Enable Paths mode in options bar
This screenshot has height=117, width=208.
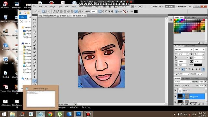(46, 12)
